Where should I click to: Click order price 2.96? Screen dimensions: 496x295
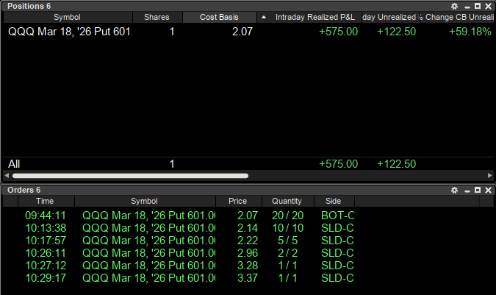tap(248, 253)
